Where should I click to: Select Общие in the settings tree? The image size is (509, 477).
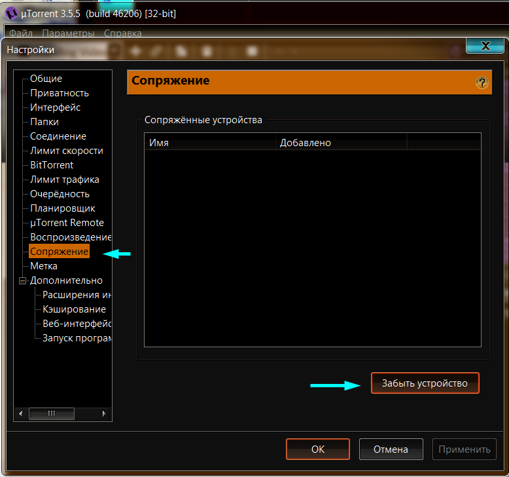point(46,79)
